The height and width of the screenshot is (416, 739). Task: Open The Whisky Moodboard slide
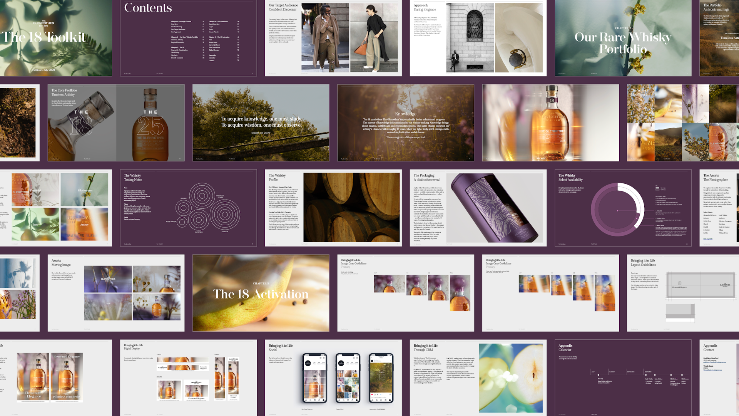coord(683,122)
